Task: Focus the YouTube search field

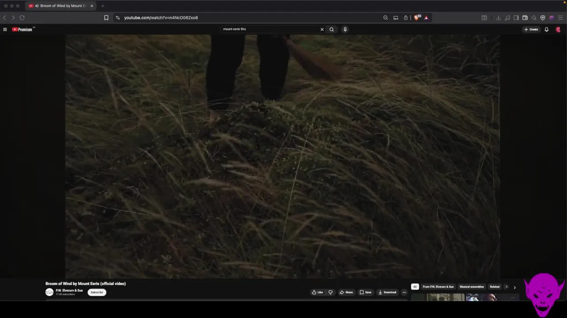Action: coord(270,30)
